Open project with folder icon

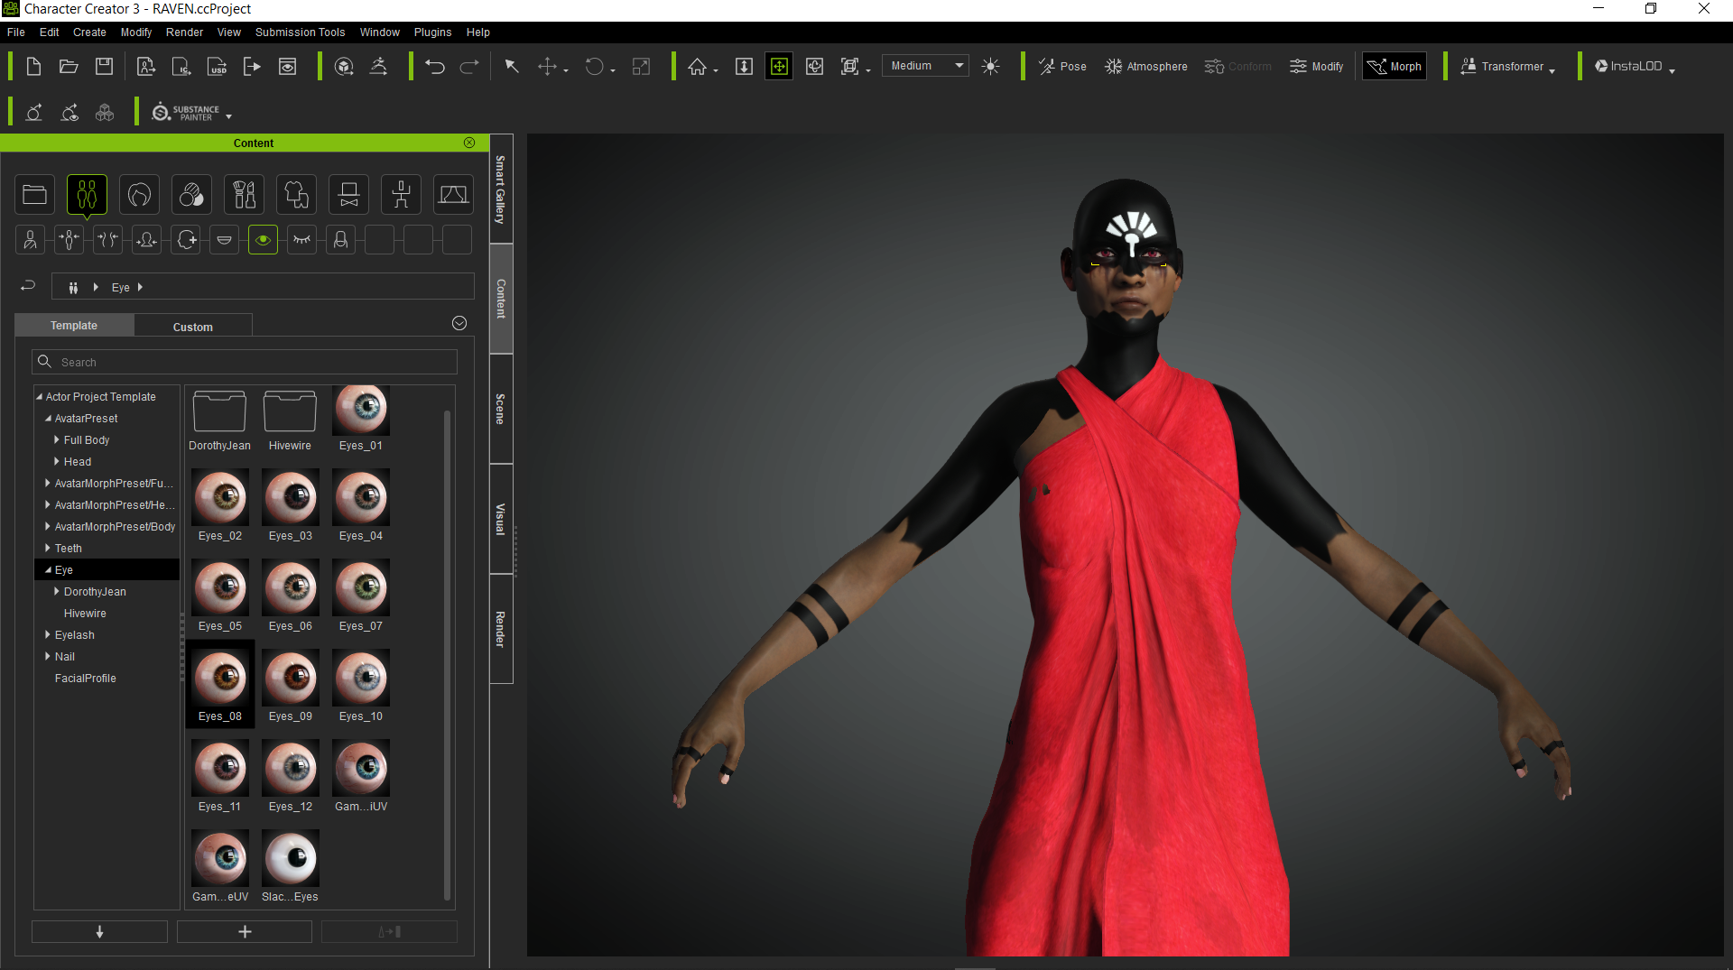[x=69, y=67]
